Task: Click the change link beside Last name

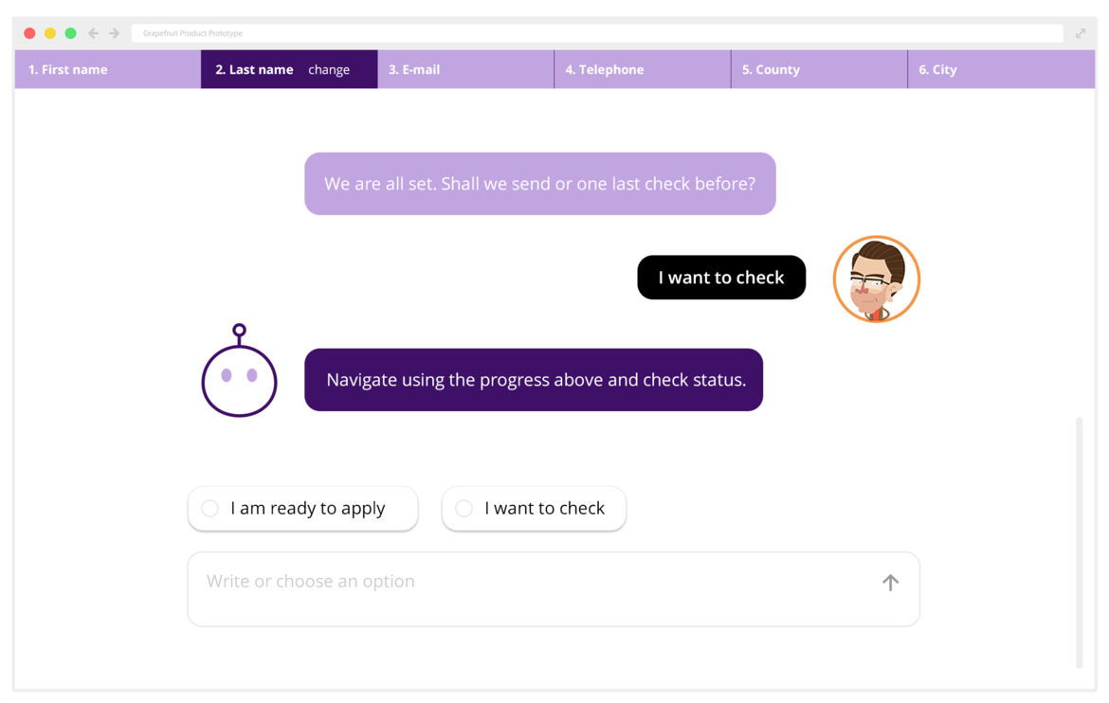Action: tap(329, 70)
